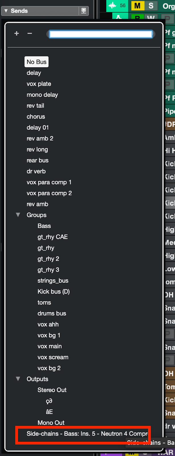Collapse the Groups tree node

18,215
